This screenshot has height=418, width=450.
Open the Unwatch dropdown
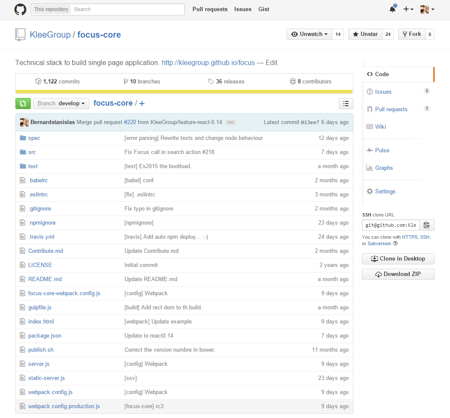[309, 34]
